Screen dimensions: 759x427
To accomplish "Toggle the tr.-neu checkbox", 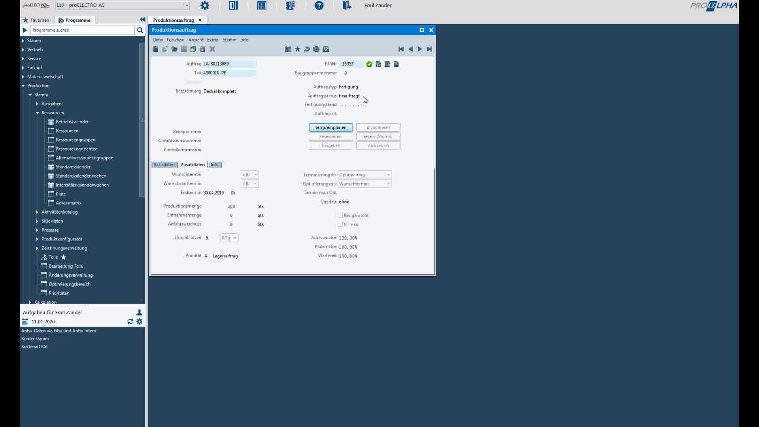I will [340, 224].
